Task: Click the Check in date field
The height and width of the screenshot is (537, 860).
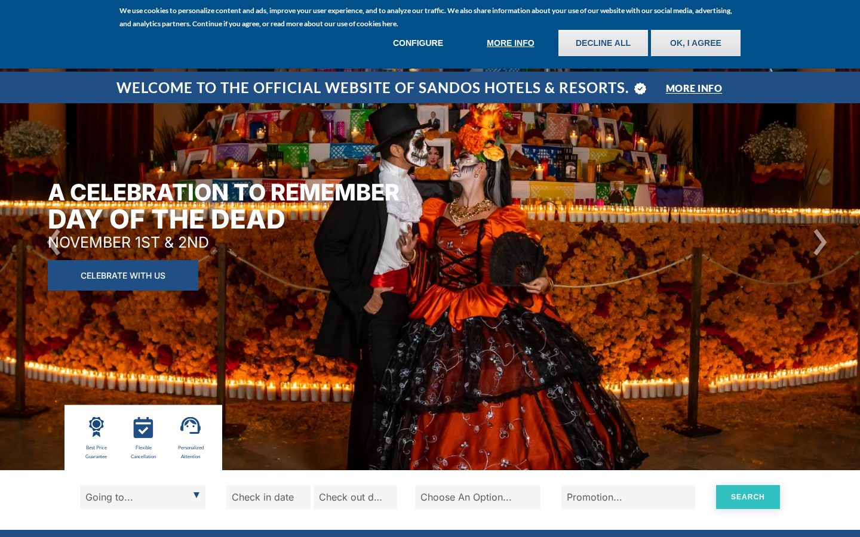Action: (268, 497)
